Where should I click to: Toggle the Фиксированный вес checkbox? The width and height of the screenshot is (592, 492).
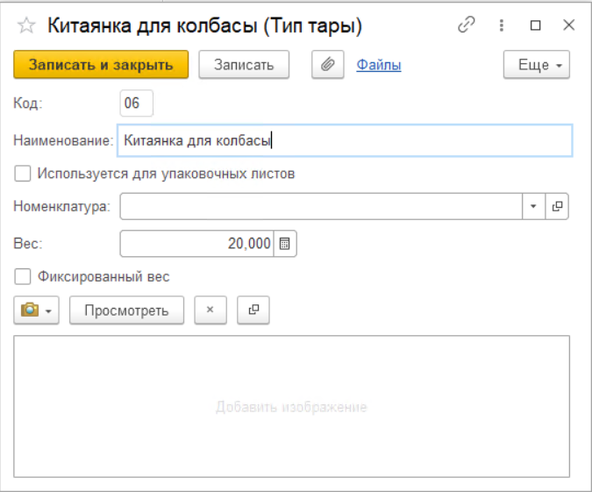(x=23, y=277)
